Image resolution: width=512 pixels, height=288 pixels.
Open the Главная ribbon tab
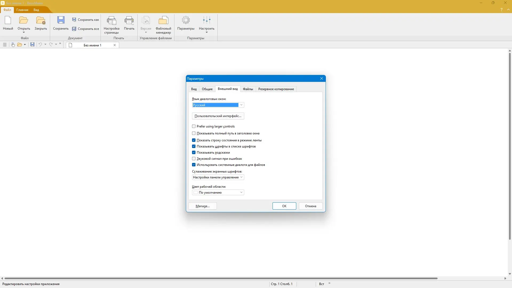tap(22, 10)
